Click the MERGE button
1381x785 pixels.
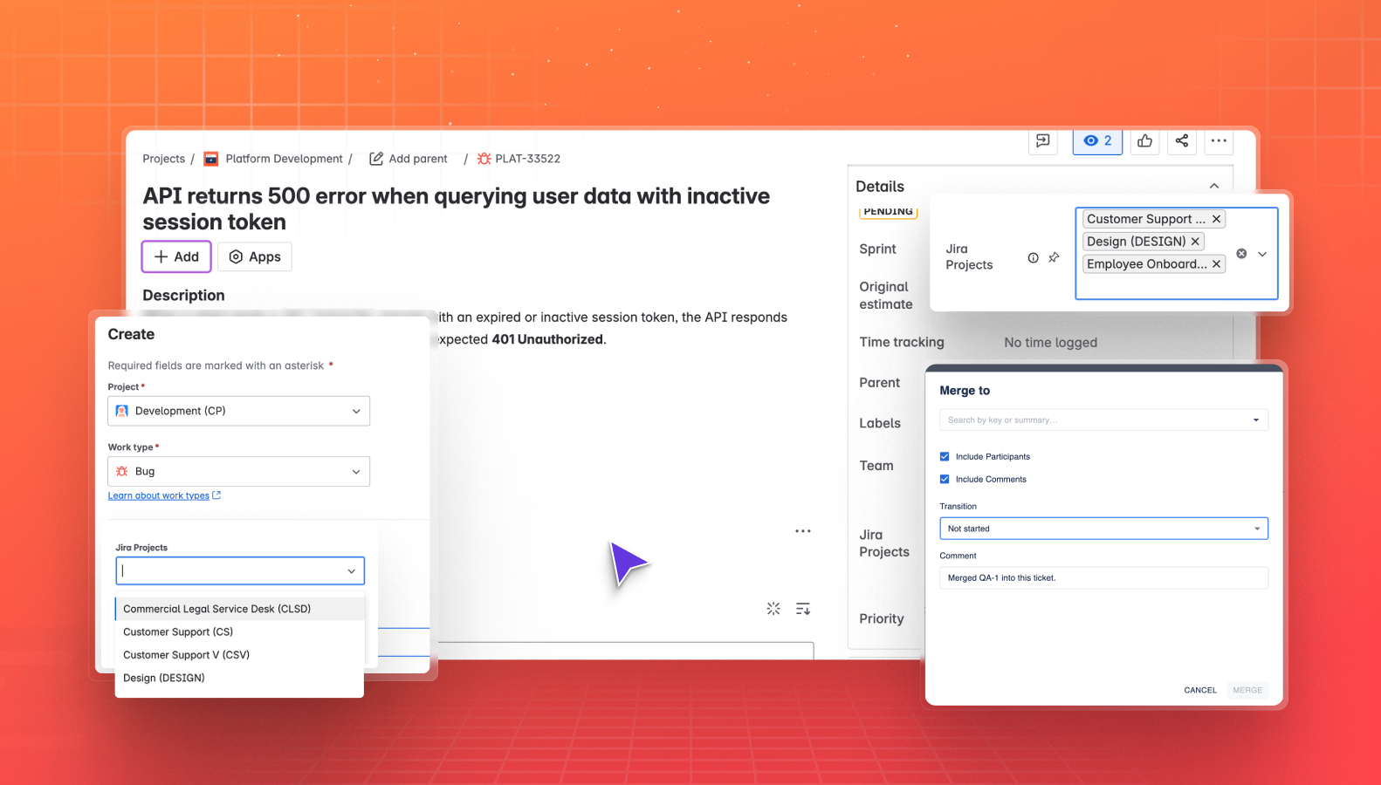[1247, 690]
